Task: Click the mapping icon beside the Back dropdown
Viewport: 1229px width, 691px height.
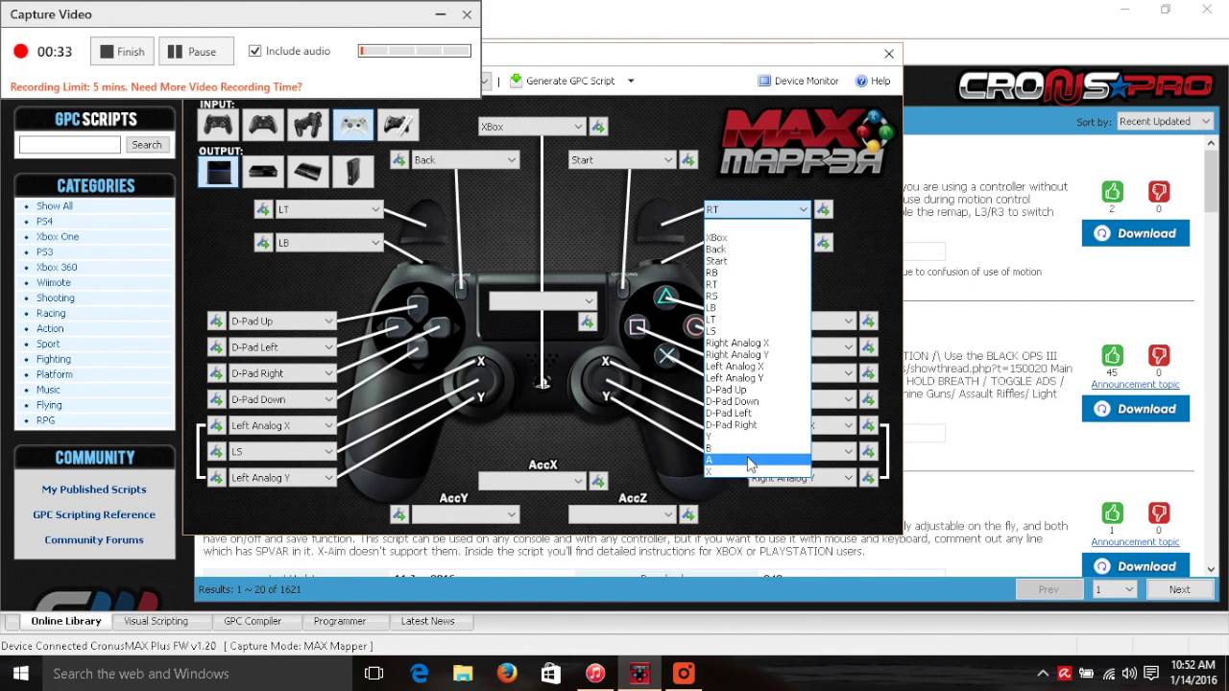Action: 399,160
